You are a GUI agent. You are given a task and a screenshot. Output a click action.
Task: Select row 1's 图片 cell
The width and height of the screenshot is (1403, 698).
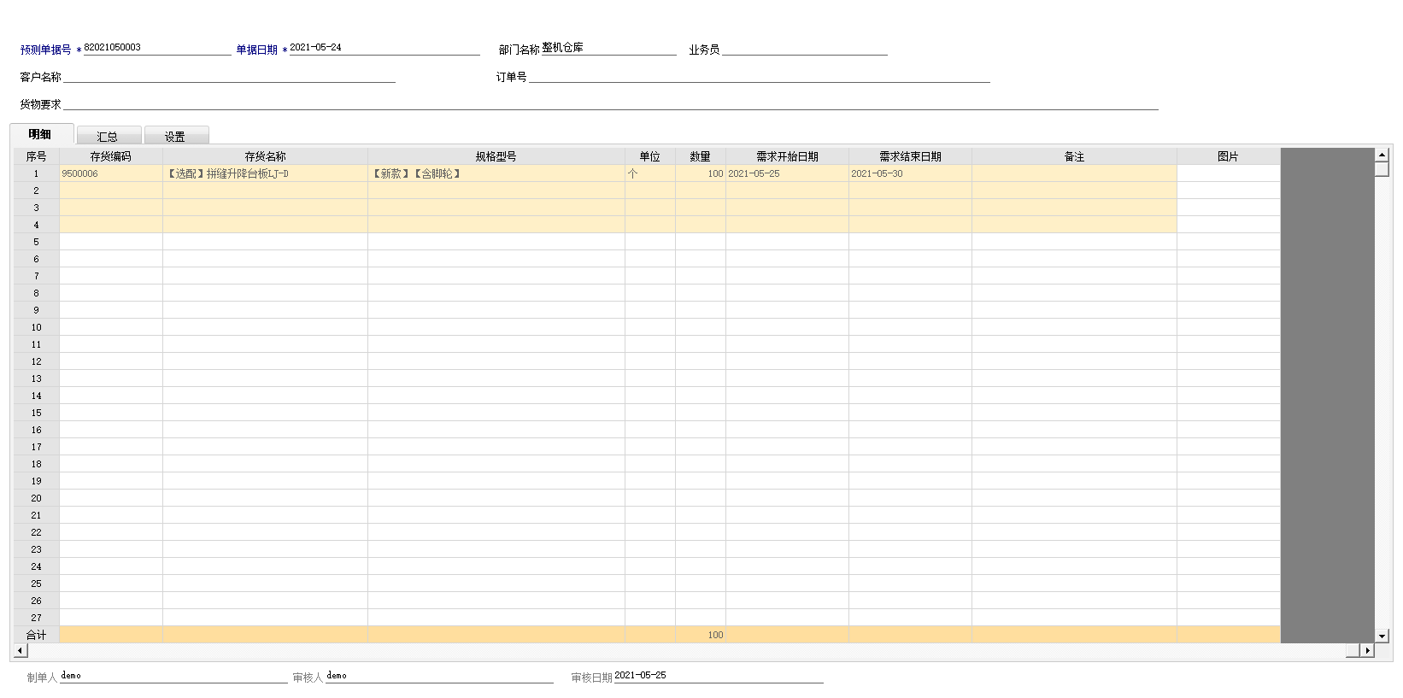point(1229,173)
